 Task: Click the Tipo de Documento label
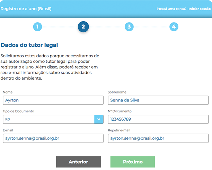point(18,111)
